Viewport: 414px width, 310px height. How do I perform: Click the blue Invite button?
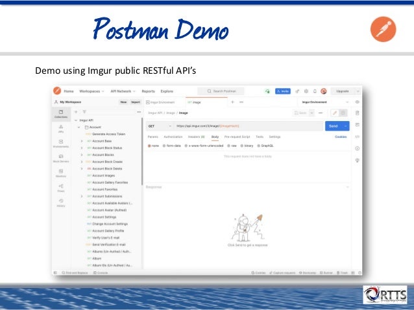283,91
